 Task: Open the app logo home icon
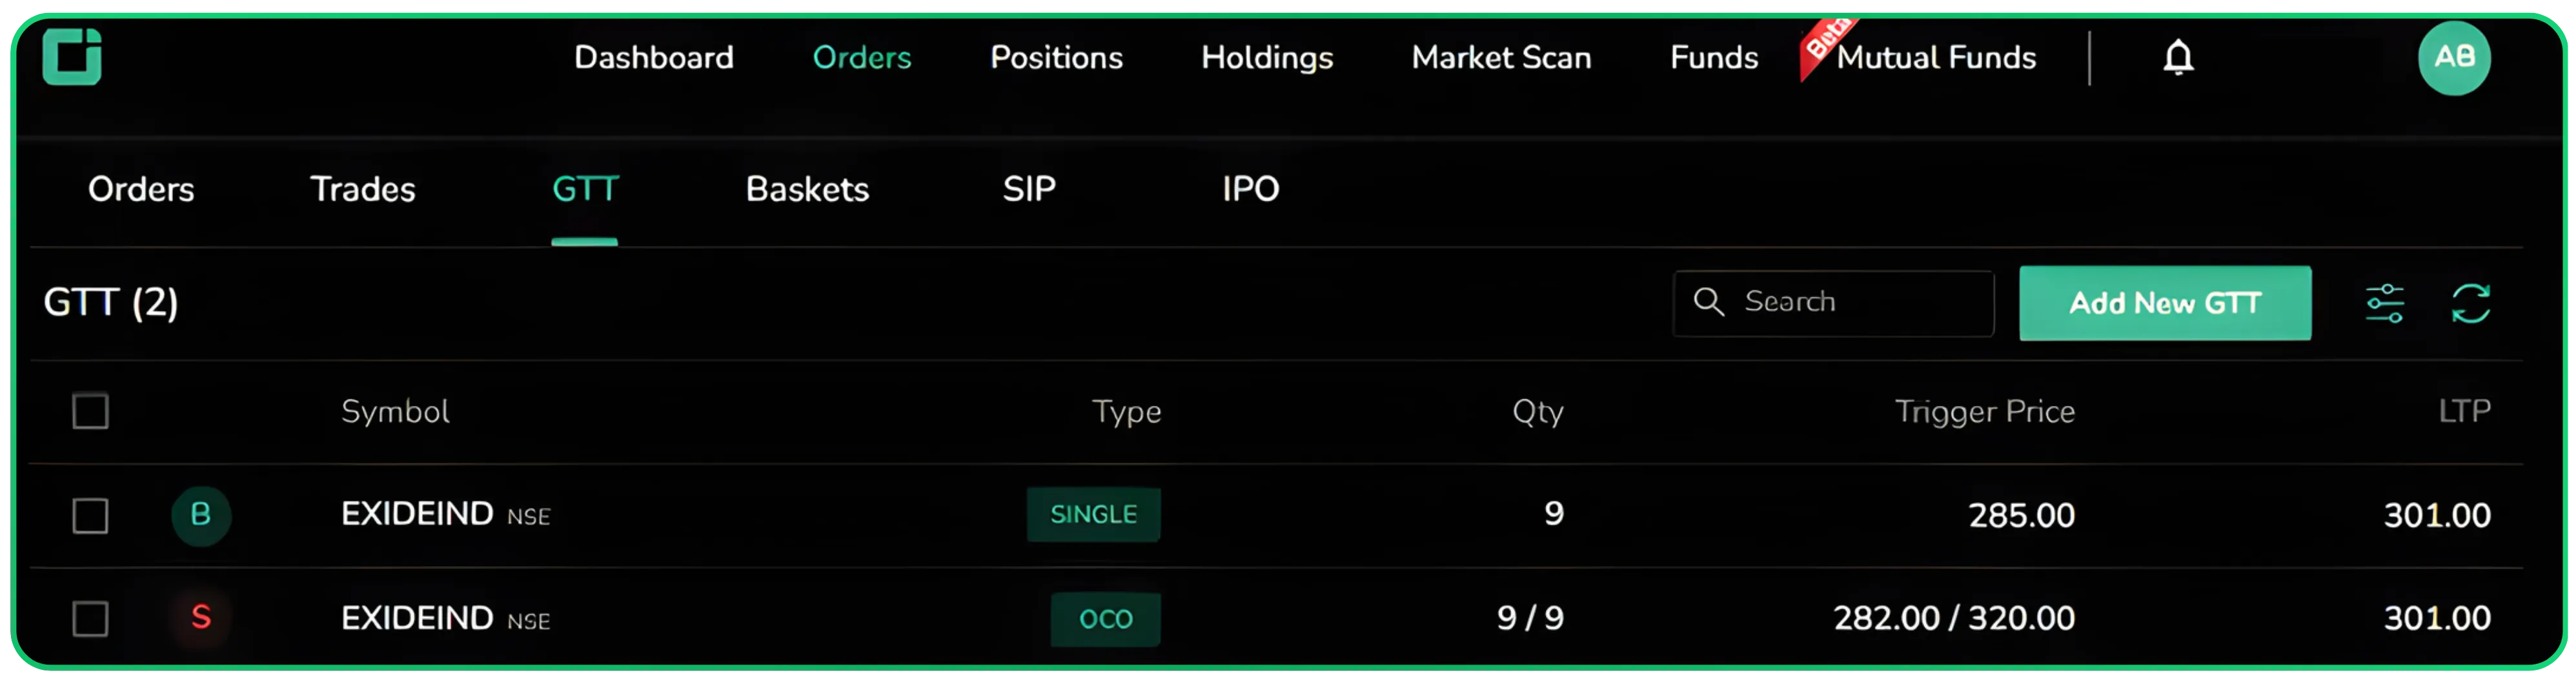[71, 57]
